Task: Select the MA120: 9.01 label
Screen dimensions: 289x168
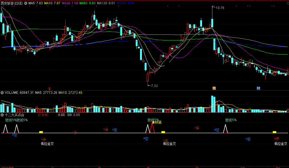Action: pos(106,3)
